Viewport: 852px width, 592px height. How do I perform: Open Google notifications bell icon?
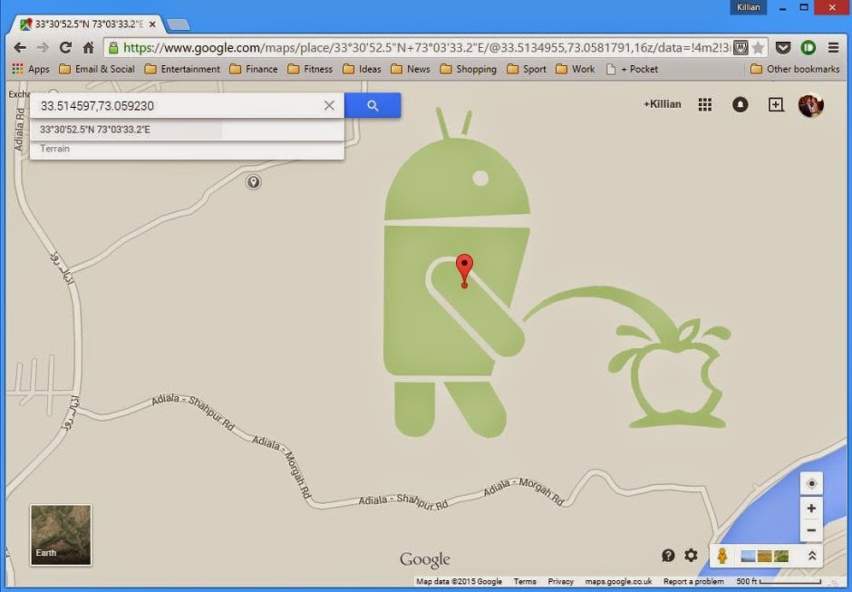tap(741, 104)
